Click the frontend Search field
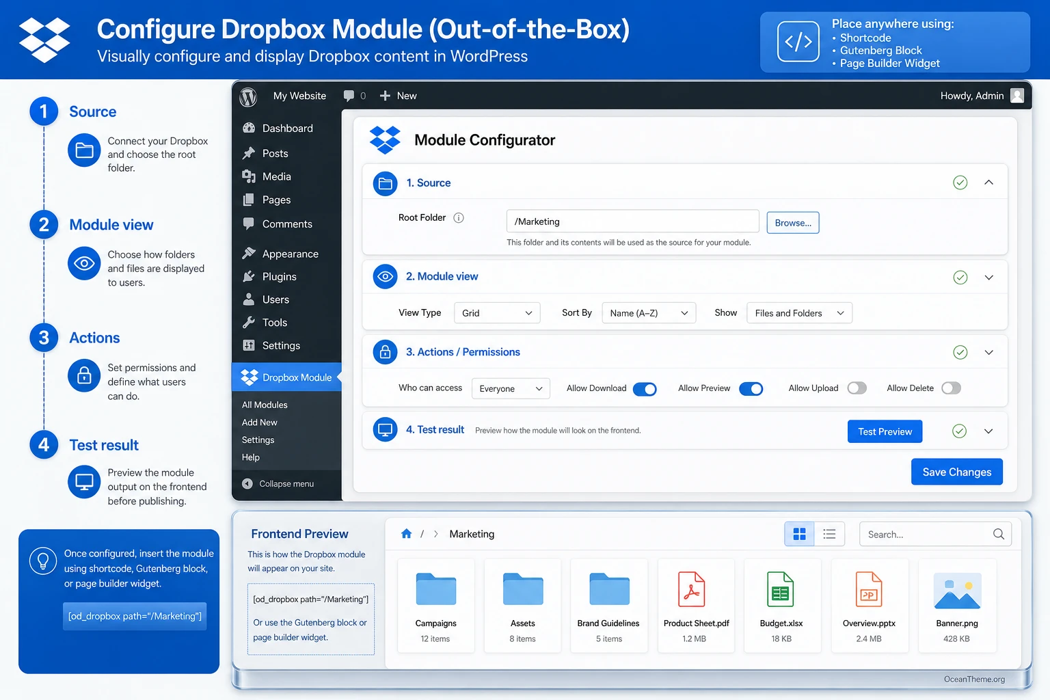 click(x=935, y=534)
